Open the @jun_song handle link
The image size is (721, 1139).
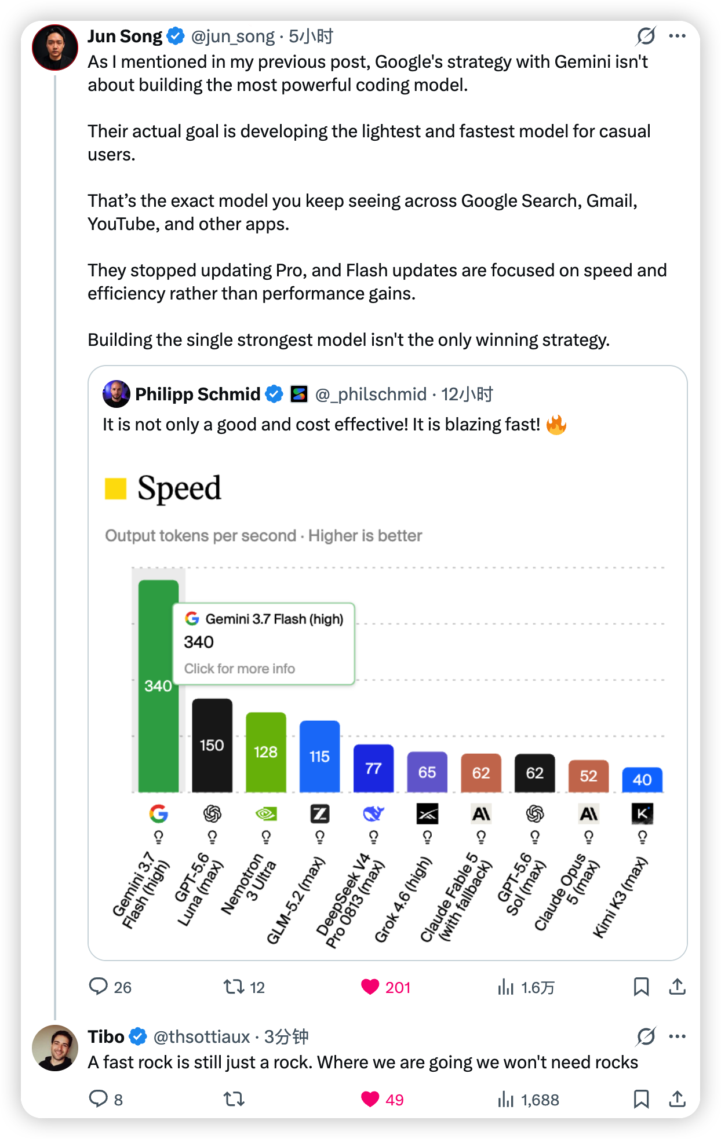(x=232, y=36)
